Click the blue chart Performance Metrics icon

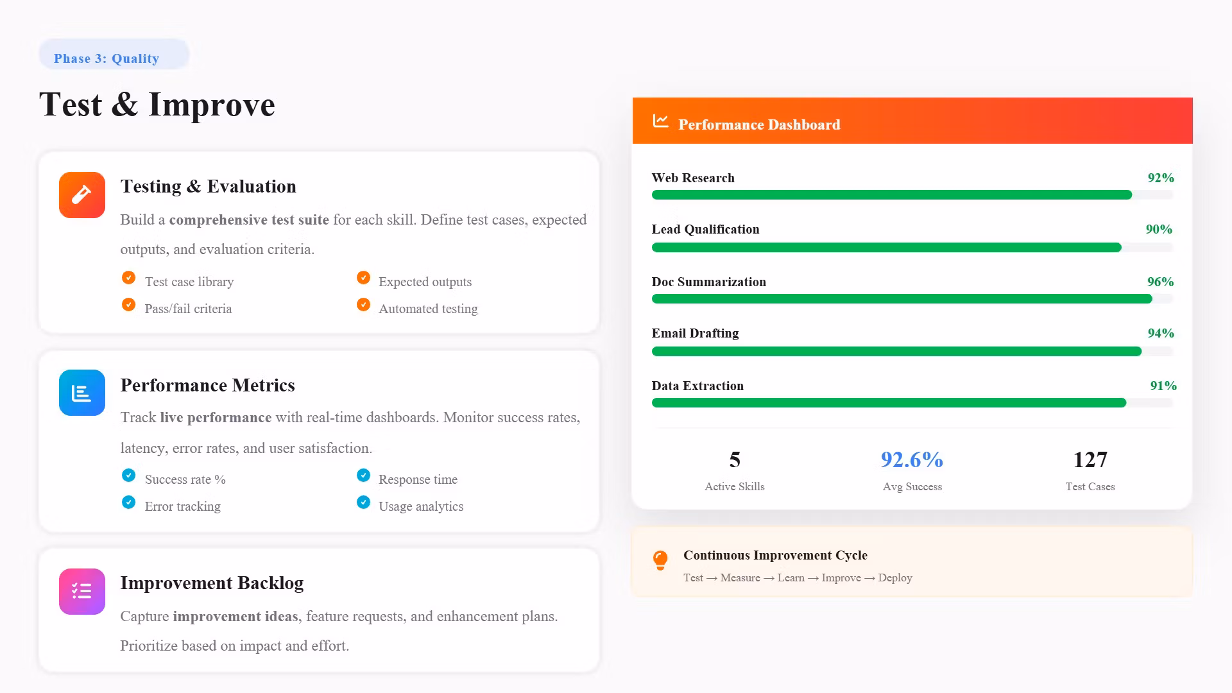click(82, 393)
